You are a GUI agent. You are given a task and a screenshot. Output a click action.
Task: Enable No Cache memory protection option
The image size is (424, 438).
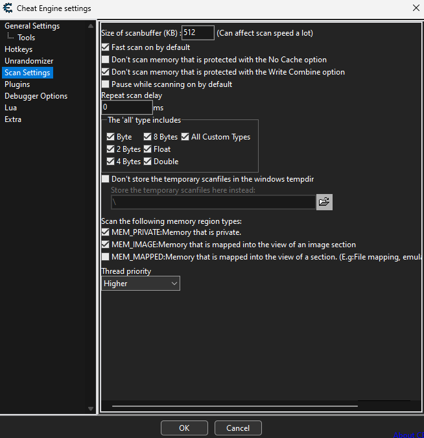point(106,60)
